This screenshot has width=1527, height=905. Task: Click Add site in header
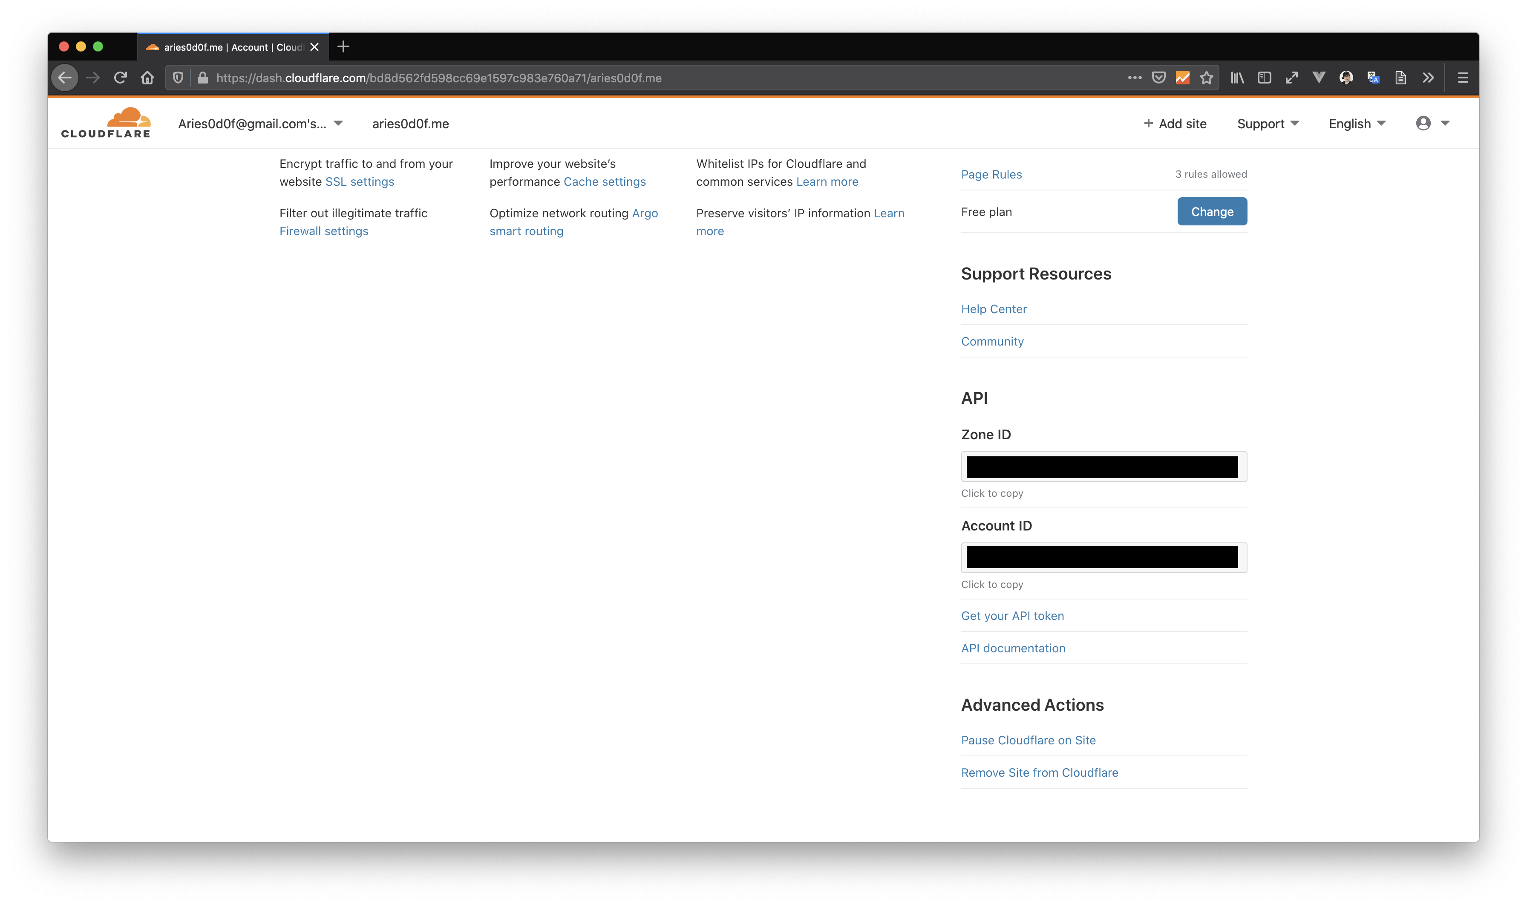coord(1175,124)
